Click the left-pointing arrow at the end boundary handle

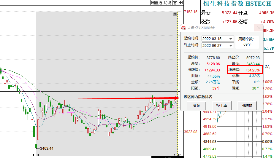pyautogui.click(x=175, y=155)
